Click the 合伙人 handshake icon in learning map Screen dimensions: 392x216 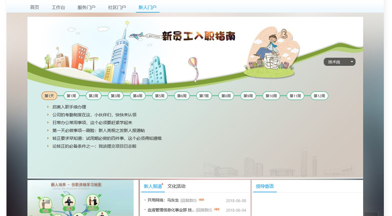[93, 203]
